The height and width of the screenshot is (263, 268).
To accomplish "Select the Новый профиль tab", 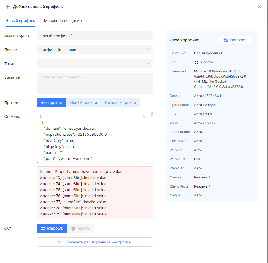I will (20, 21).
